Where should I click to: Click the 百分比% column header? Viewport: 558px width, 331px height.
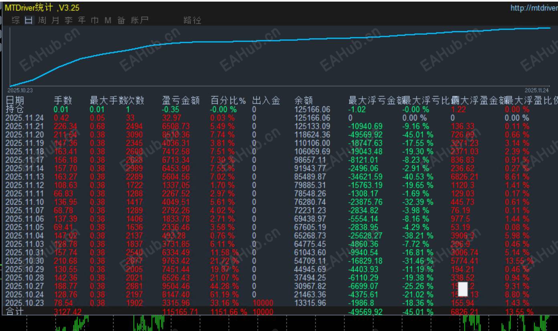228,101
